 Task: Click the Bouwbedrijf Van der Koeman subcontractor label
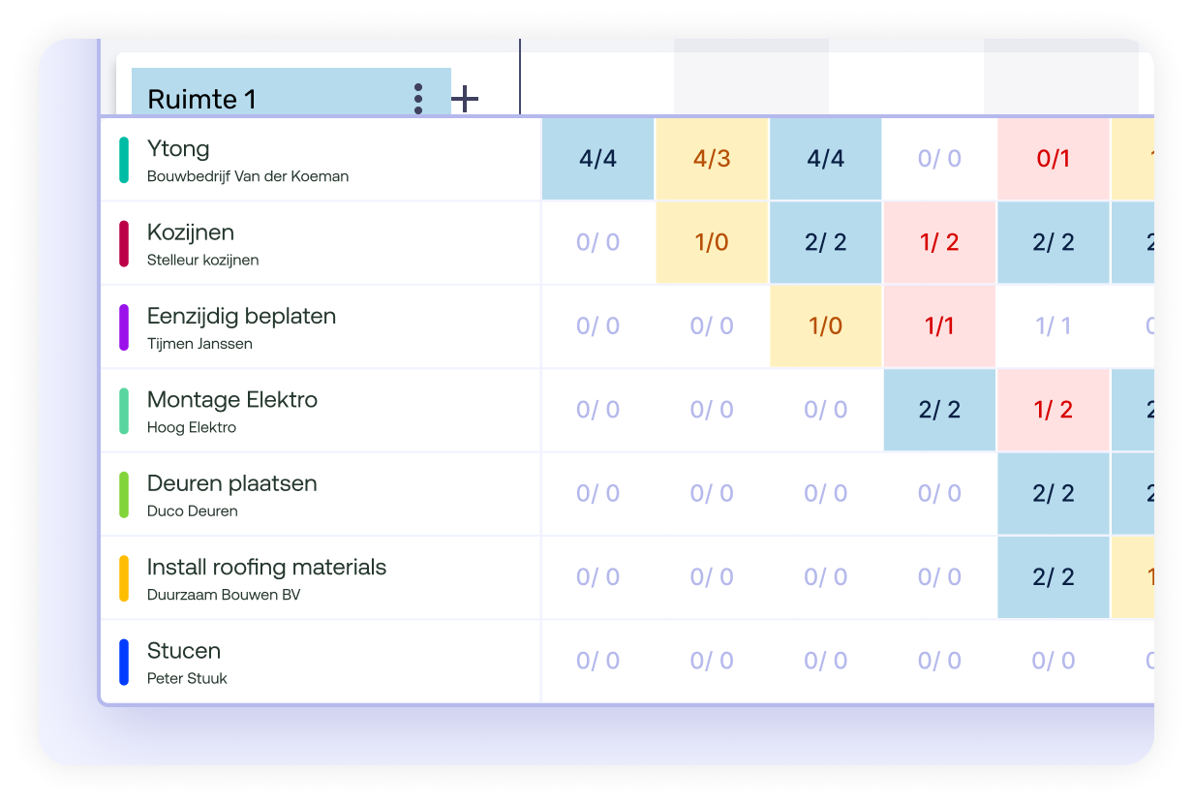click(248, 176)
